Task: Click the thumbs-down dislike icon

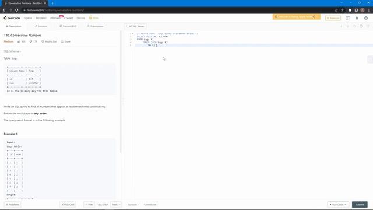Action: pos(31,41)
